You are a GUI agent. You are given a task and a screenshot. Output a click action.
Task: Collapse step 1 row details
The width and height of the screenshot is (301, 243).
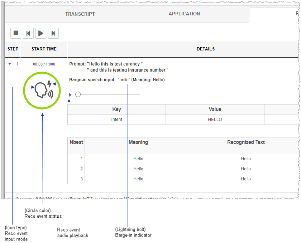coord(10,64)
